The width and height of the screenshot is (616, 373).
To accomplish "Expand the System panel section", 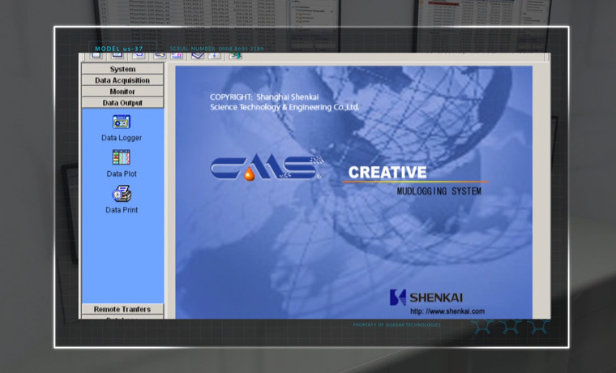I will (122, 70).
